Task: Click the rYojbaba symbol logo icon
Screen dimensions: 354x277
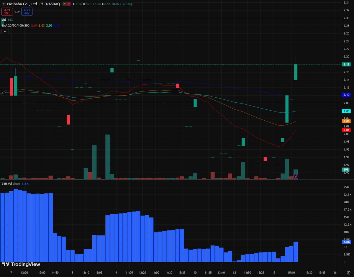Action: tap(4, 4)
